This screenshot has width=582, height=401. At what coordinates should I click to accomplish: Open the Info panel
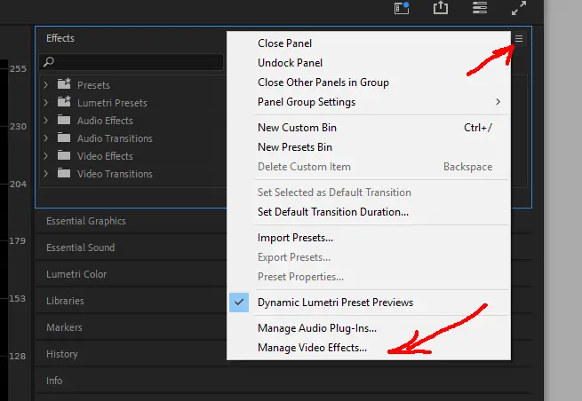point(54,381)
